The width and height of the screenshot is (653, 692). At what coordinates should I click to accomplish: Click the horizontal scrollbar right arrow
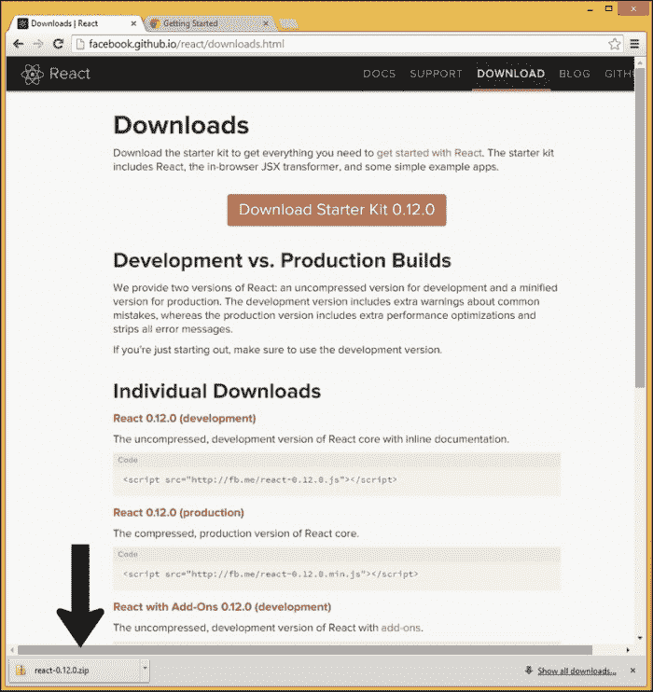coord(628,650)
